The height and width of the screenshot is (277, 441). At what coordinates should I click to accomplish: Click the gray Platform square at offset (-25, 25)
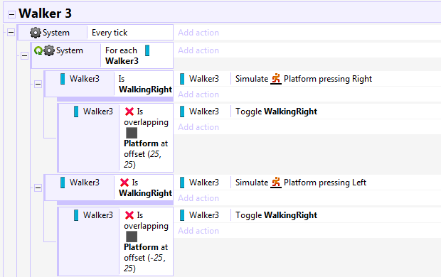[132, 237]
